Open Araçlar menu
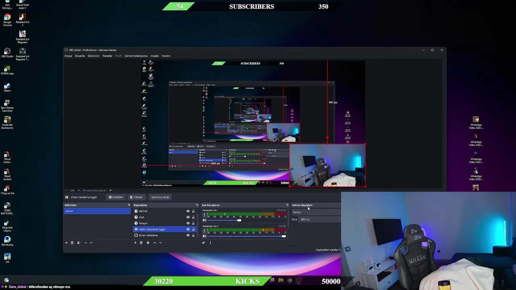Viewport: 516px width, 290px height. [x=154, y=56]
